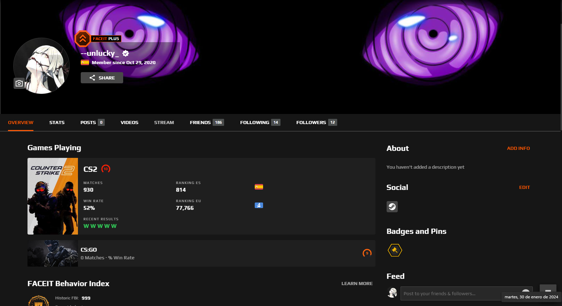Click 'You haven't added a description yet'

point(425,167)
